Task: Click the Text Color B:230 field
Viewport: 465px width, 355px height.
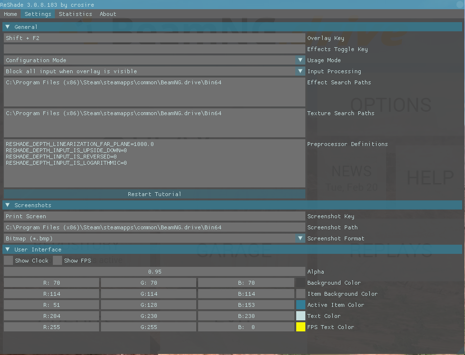Action: (x=246, y=316)
